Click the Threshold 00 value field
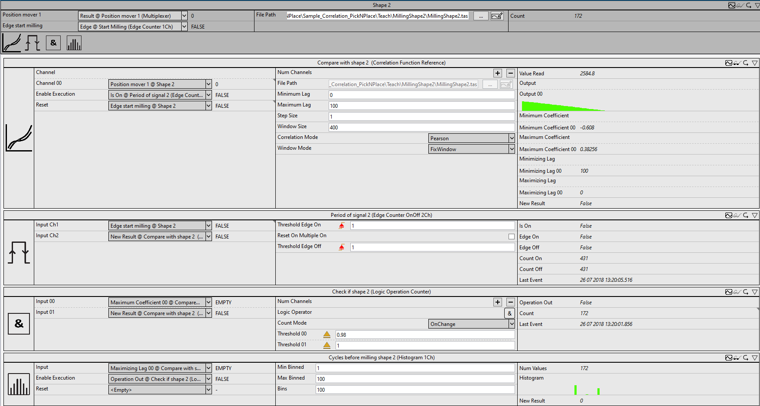The image size is (760, 406). point(425,335)
